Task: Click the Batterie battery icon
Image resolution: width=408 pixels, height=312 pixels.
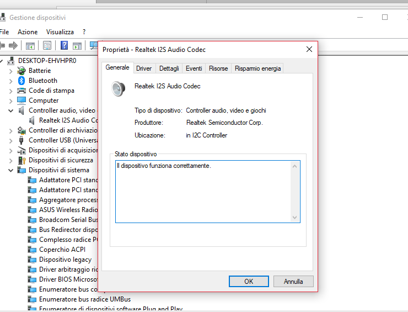Action: tap(22, 71)
